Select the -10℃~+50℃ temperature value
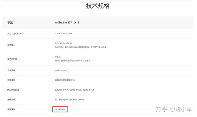197x117 pixels. [x=61, y=70]
